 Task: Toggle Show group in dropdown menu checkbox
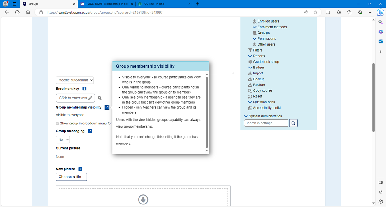[x=58, y=123]
